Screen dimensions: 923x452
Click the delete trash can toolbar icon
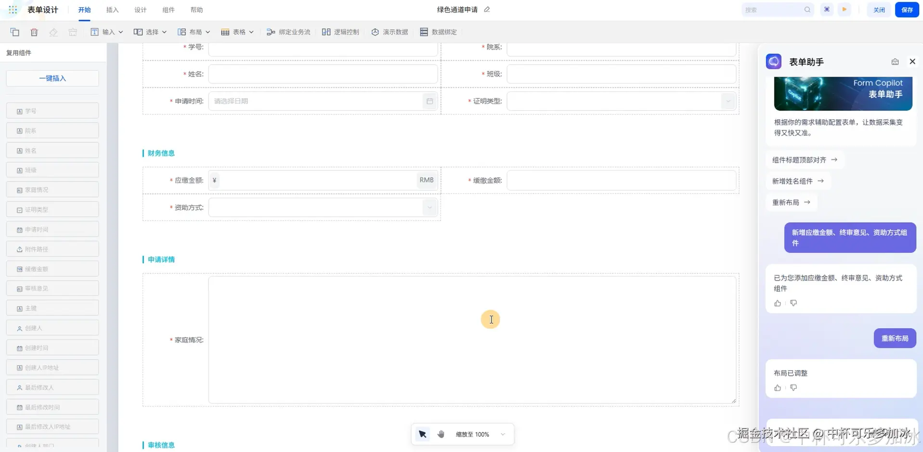coord(34,32)
